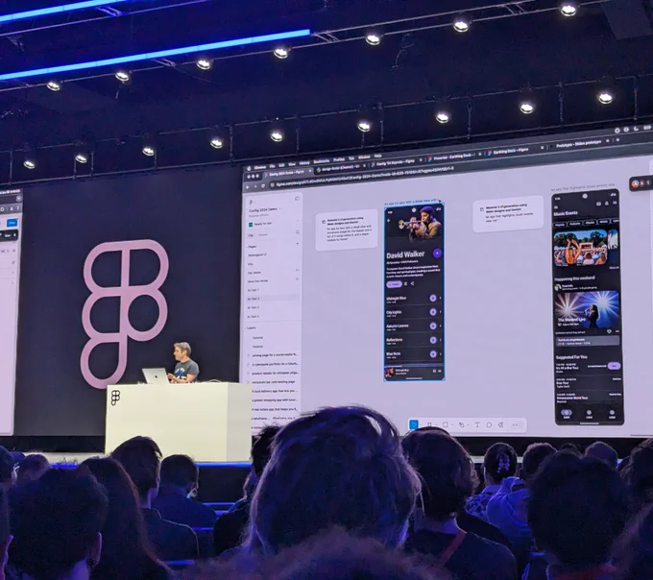Screen dimensions: 653x580
Task: Open the Bookmarks menu
Action: (322, 161)
